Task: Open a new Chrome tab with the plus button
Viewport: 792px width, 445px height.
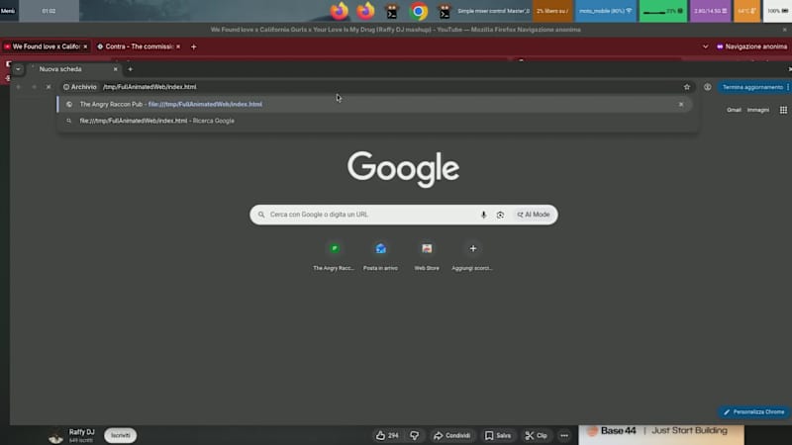Action: click(131, 69)
